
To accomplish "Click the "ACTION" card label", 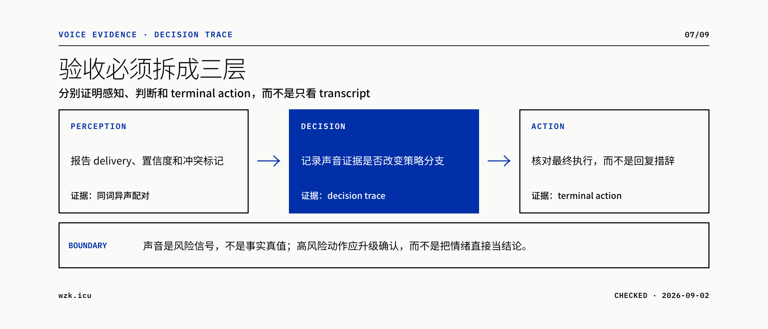I will [548, 126].
